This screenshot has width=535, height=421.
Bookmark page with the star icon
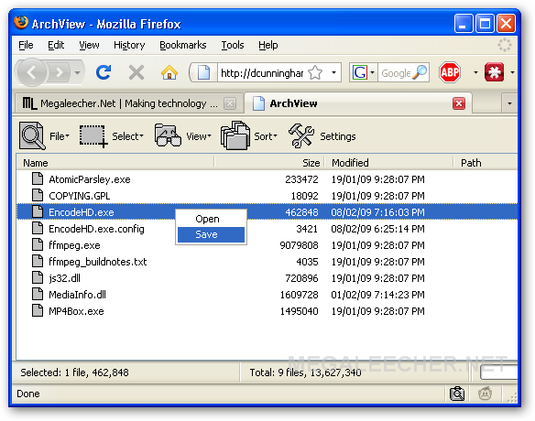click(x=315, y=72)
